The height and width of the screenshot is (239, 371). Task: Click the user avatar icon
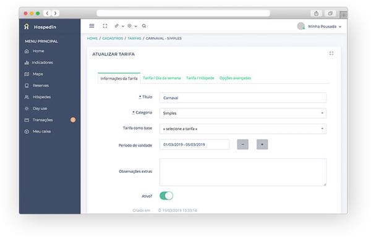coord(301,26)
